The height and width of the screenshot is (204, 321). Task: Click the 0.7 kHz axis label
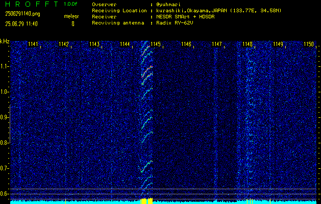[4, 168]
